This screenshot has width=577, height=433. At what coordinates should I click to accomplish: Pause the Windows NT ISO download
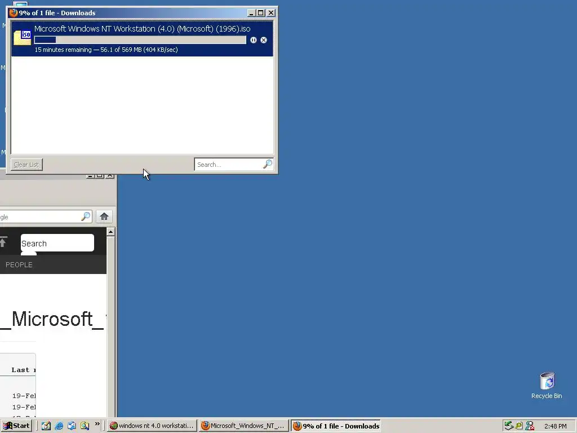pos(254,40)
